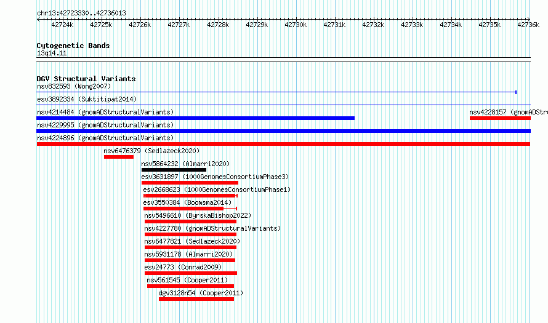Click the 42736k ruler label
Image resolution: width=548 pixels, height=323 pixels.
pos(528,25)
